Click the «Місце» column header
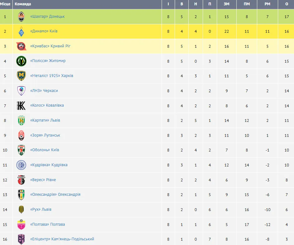This screenshot has height=245, width=294. click(x=5, y=4)
